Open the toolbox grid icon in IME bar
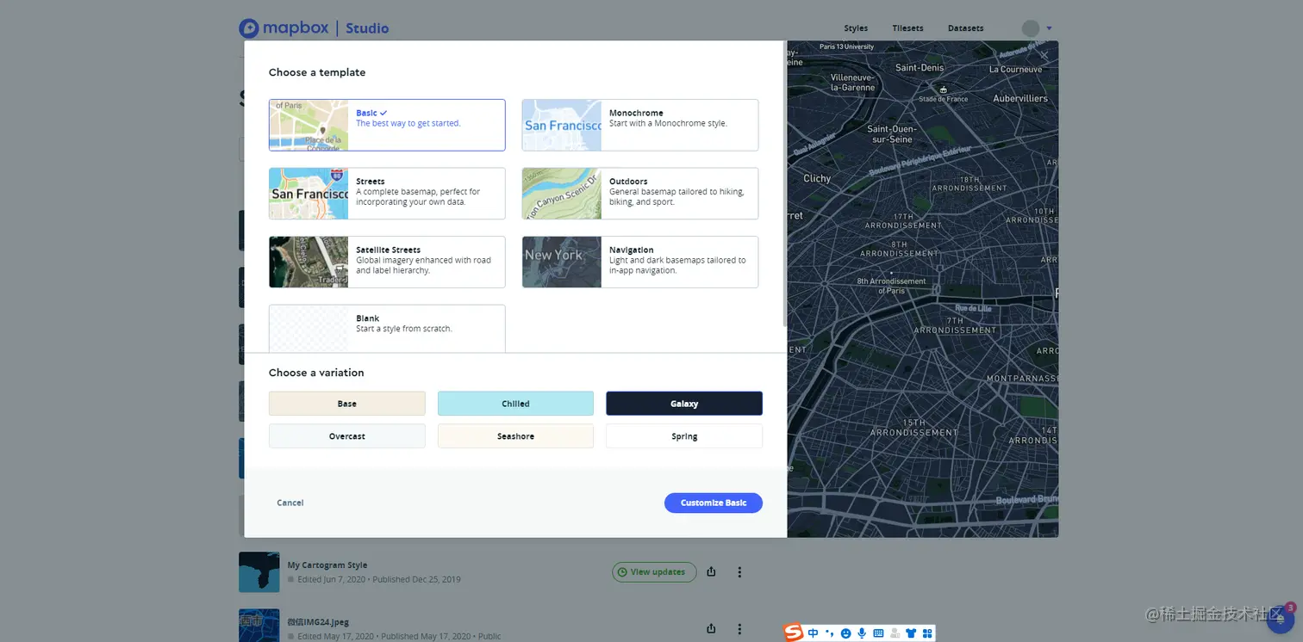This screenshot has width=1303, height=642. click(x=927, y=633)
